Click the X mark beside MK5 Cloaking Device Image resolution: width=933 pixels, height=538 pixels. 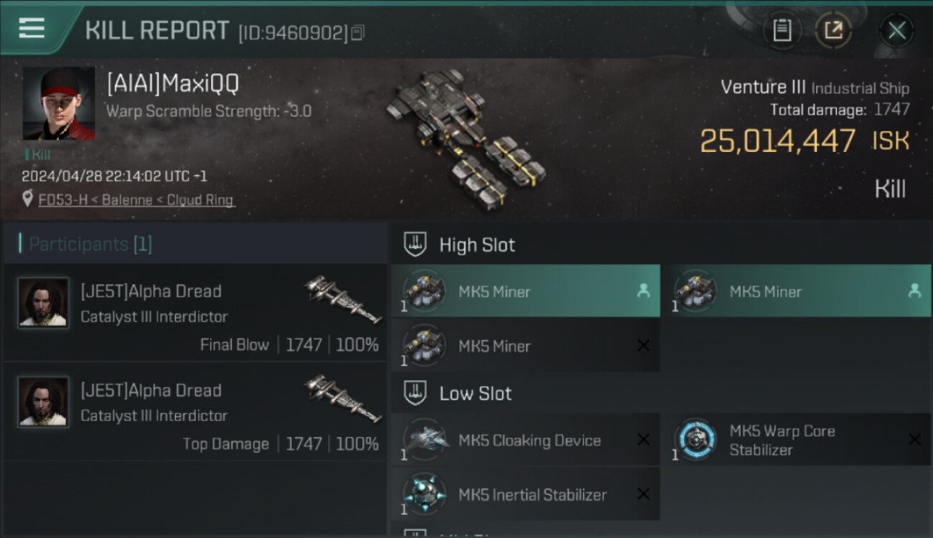pyautogui.click(x=644, y=440)
